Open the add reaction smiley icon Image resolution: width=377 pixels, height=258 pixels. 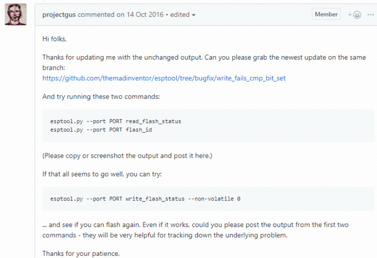355,15
